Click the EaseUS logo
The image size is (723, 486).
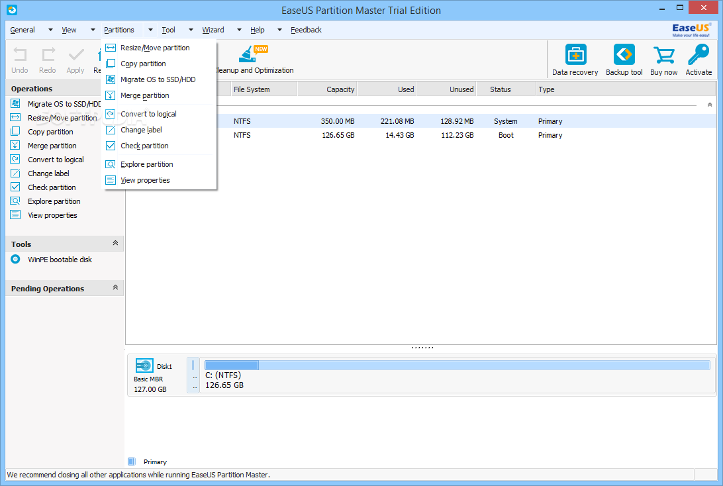point(691,30)
